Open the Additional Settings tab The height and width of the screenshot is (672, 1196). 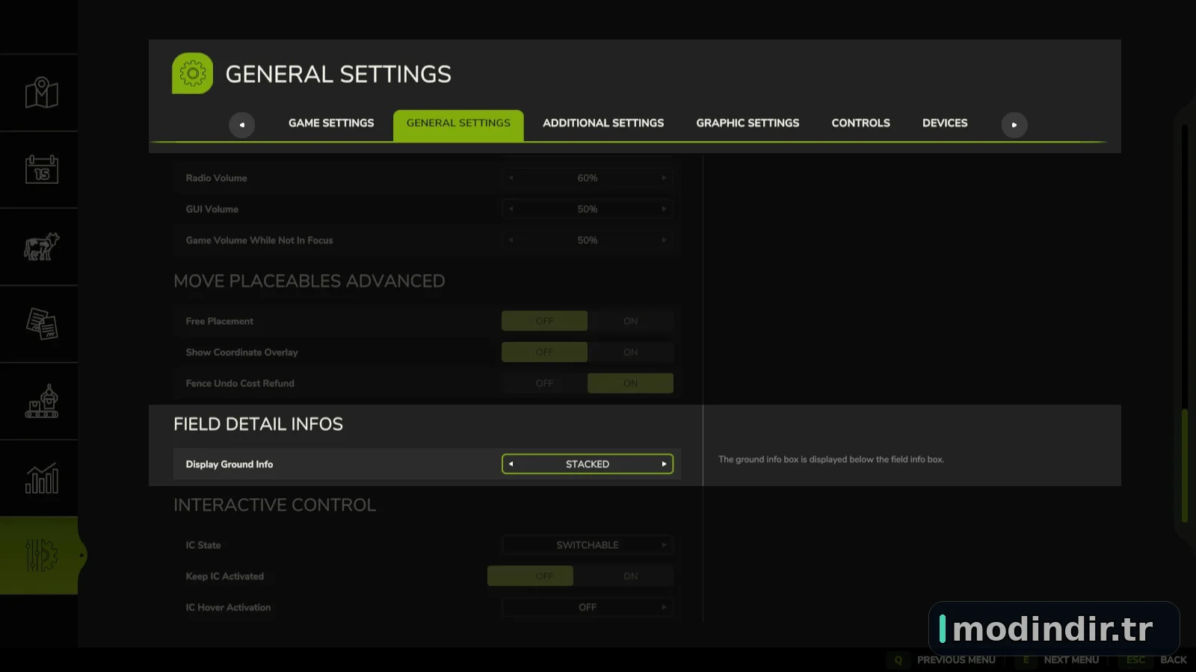pyautogui.click(x=603, y=123)
